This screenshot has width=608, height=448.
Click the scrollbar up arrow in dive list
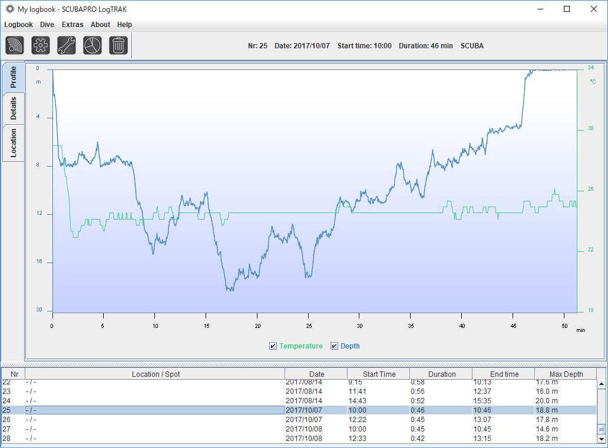coord(602,384)
